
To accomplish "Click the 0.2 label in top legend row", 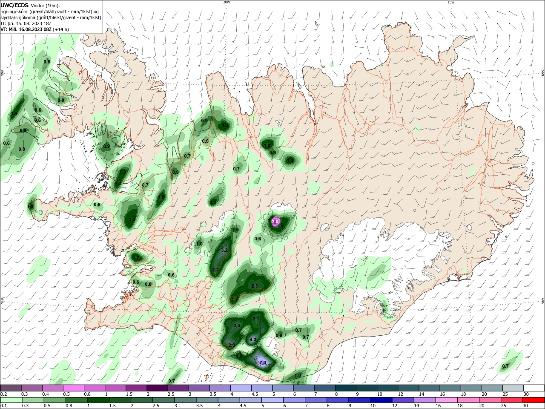I will click(x=4, y=395).
